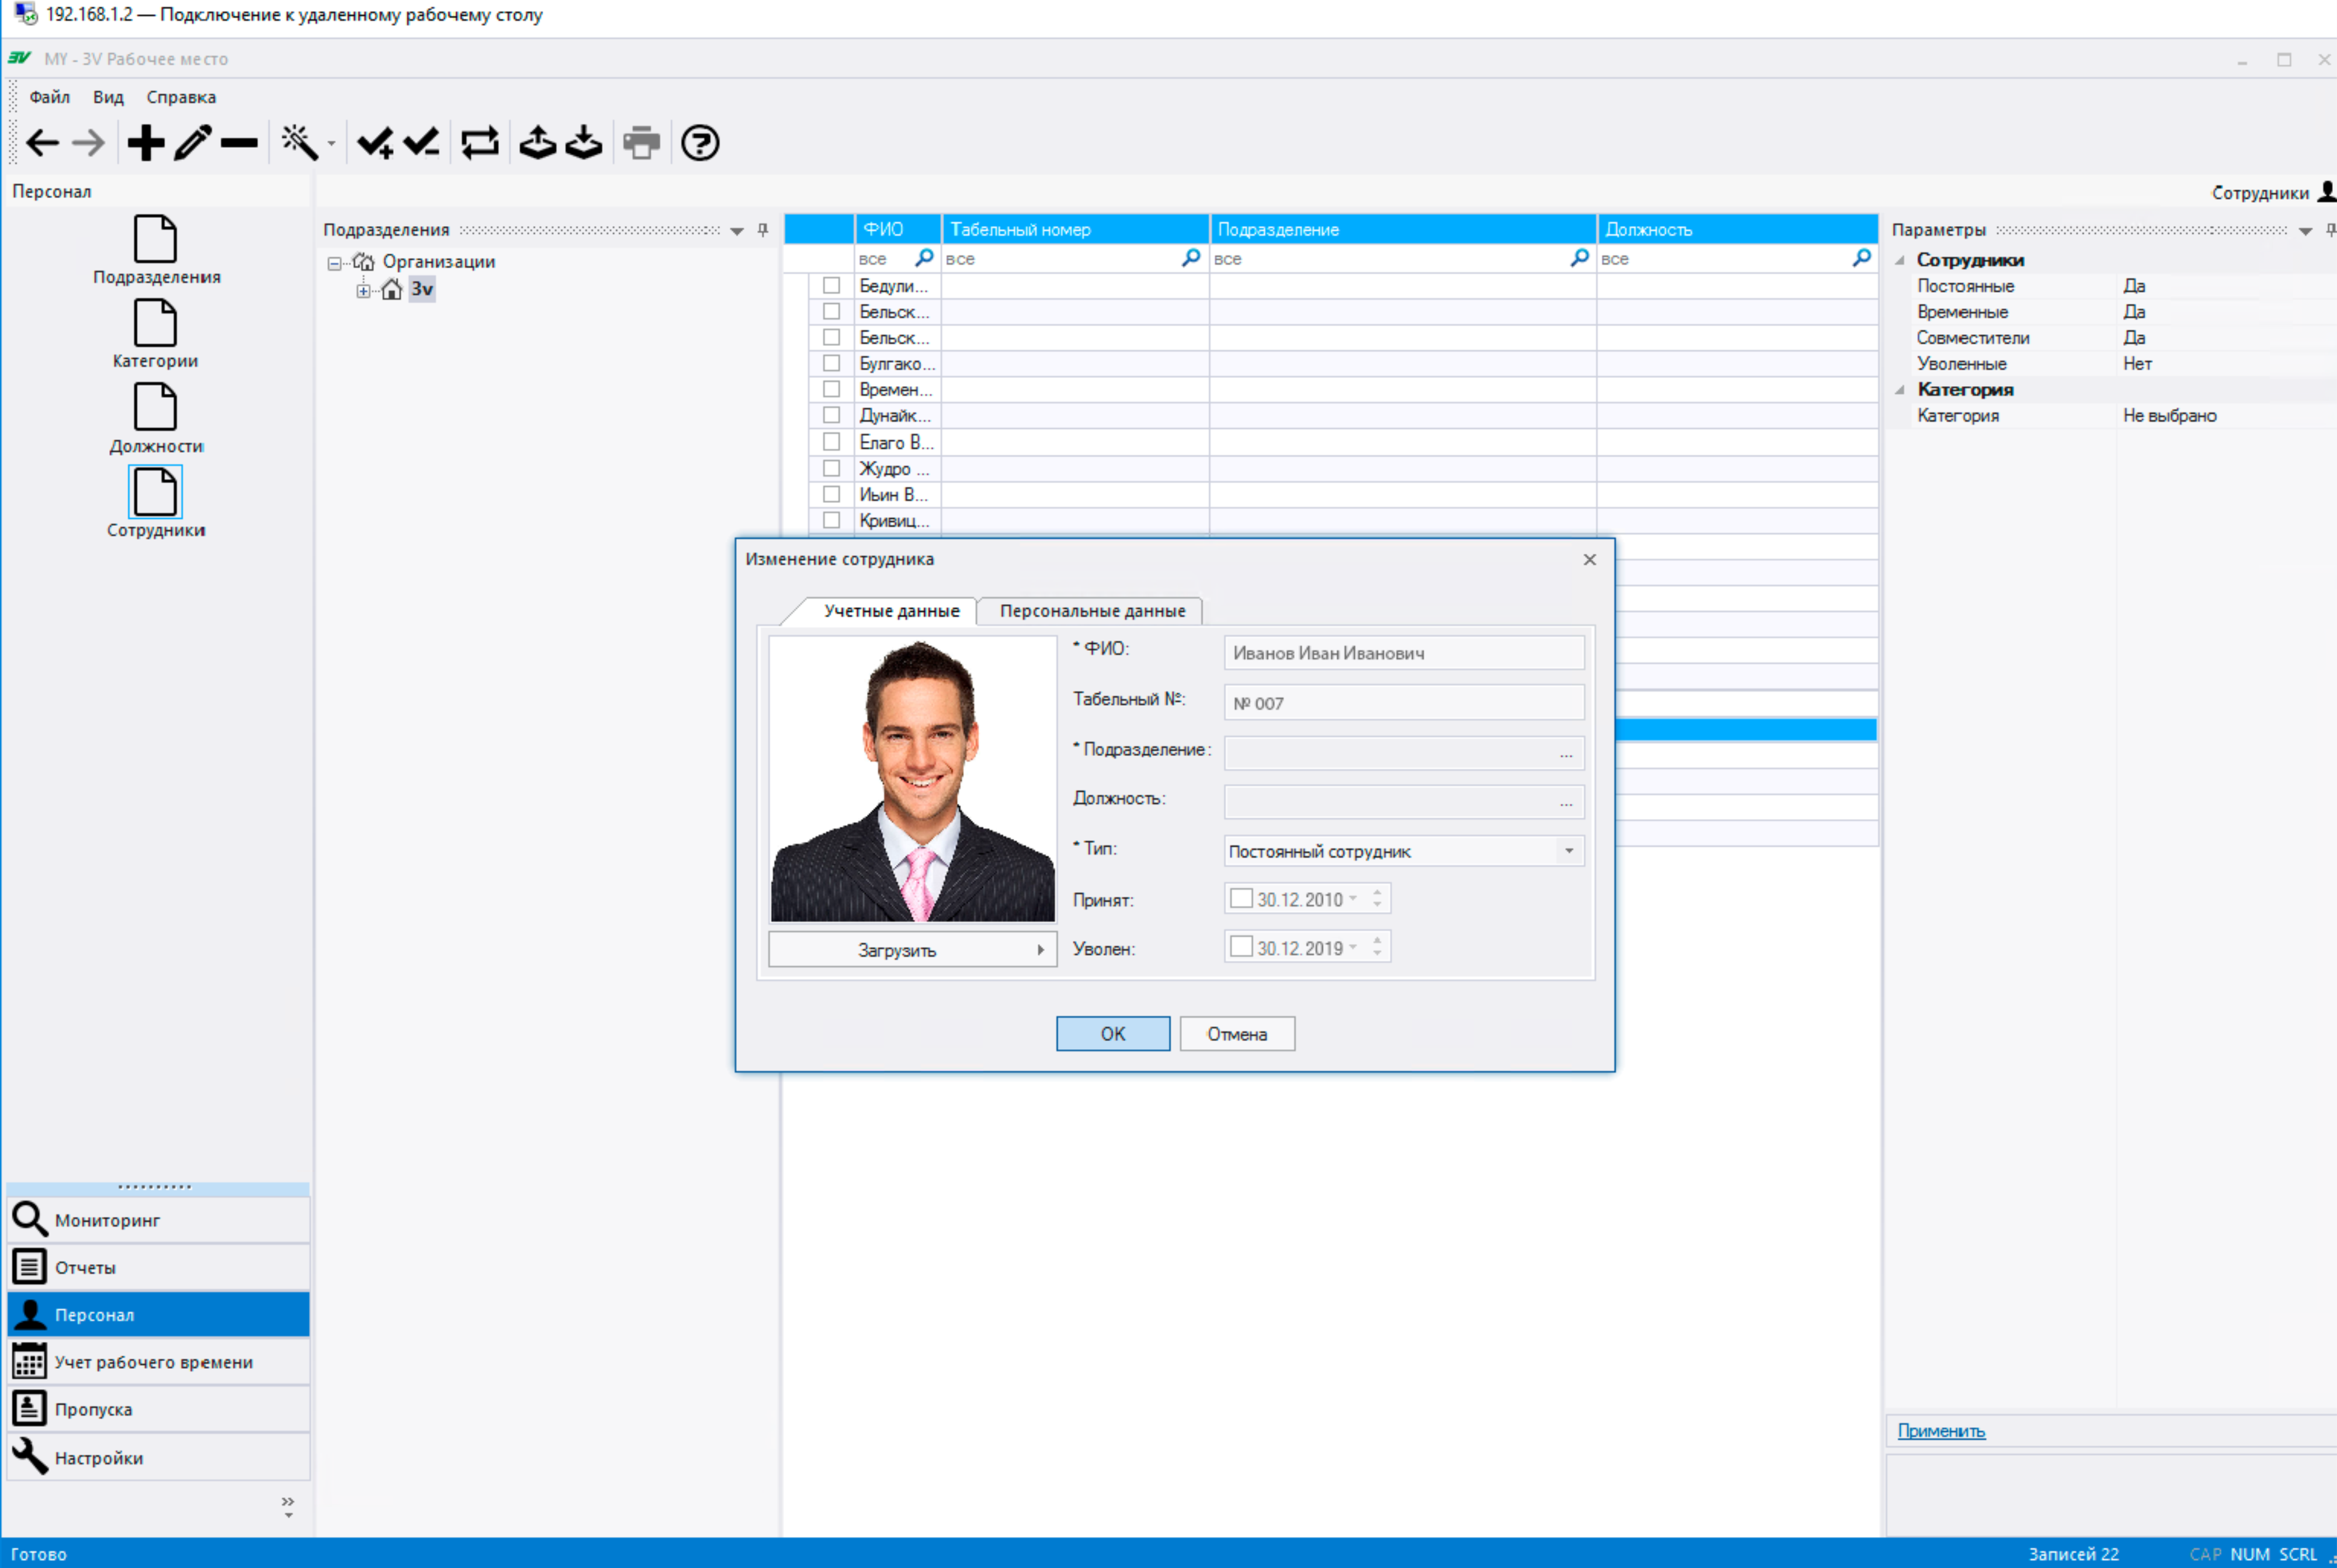Tick the checkbox for Булгако… row
Image resolution: width=2337 pixels, height=1568 pixels.
(831, 363)
